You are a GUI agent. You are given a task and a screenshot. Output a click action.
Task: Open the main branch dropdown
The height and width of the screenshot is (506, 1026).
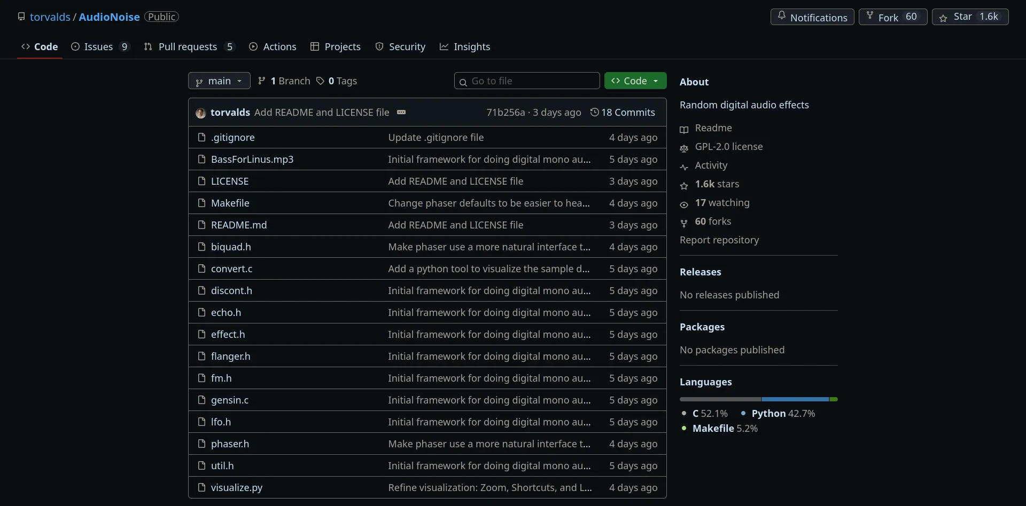[219, 81]
